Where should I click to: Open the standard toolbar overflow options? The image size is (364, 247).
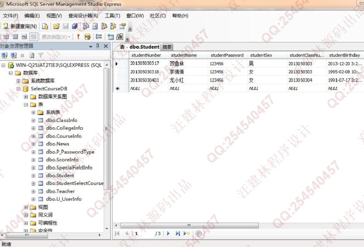click(130, 27)
